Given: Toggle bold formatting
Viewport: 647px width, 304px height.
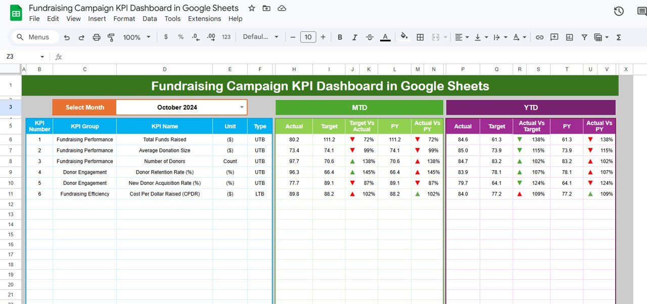Looking at the screenshot, I should 340,37.
